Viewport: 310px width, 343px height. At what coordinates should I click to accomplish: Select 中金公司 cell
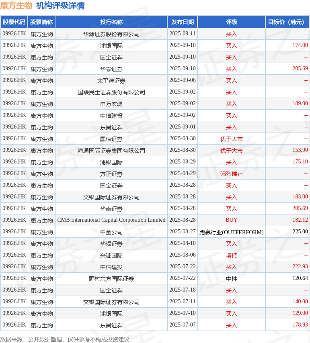pyautogui.click(x=111, y=232)
